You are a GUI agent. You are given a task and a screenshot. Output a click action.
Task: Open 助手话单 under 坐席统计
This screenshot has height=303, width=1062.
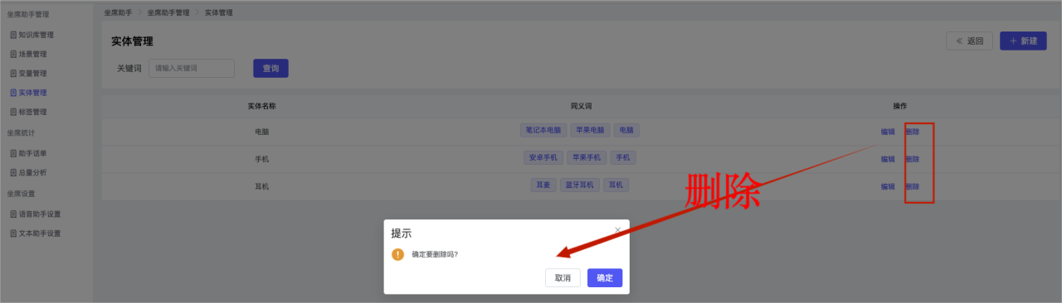[28, 153]
